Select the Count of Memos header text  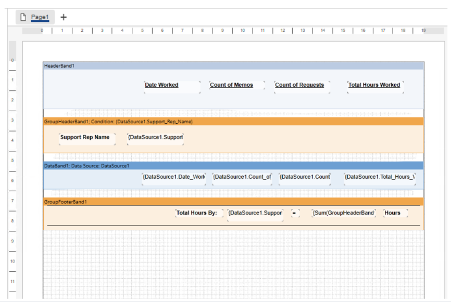pos(232,85)
